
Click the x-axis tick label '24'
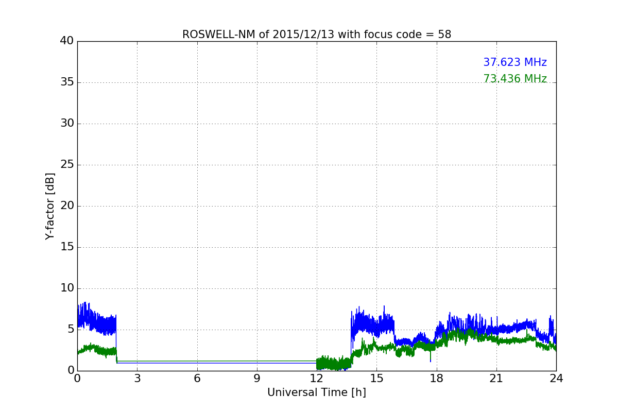556,379
